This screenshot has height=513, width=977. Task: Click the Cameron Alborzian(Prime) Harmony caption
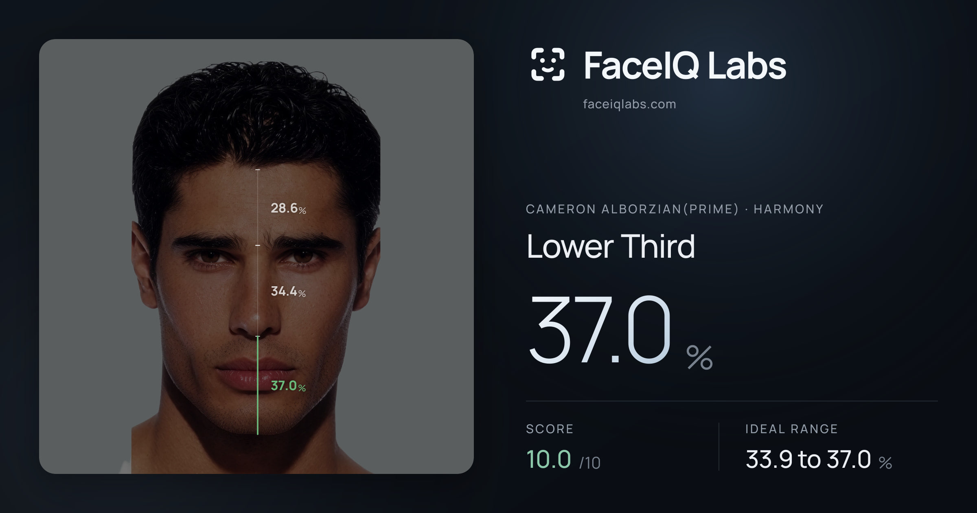click(675, 209)
